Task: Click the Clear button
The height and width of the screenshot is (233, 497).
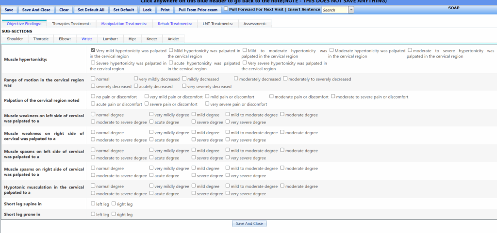Action: 64,10
